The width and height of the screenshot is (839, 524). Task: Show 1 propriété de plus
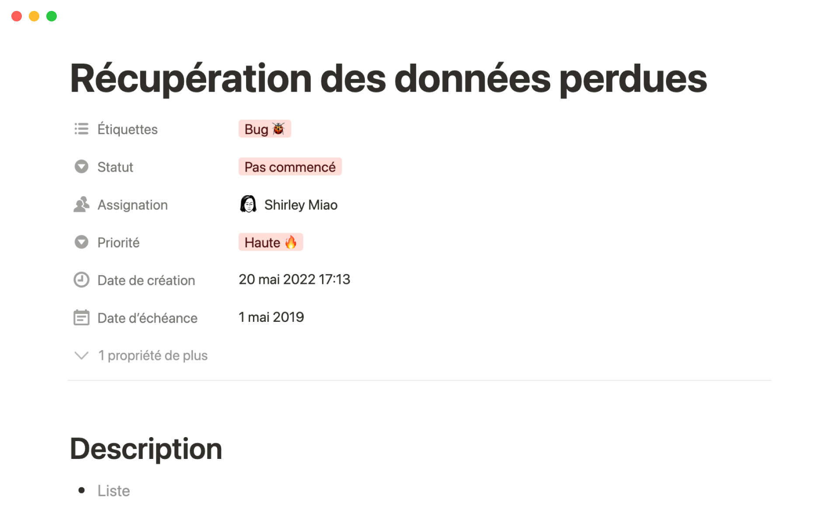pos(153,355)
